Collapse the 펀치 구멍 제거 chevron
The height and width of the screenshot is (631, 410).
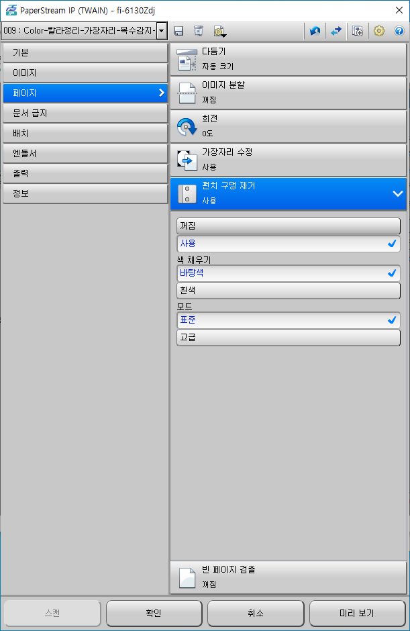click(397, 194)
